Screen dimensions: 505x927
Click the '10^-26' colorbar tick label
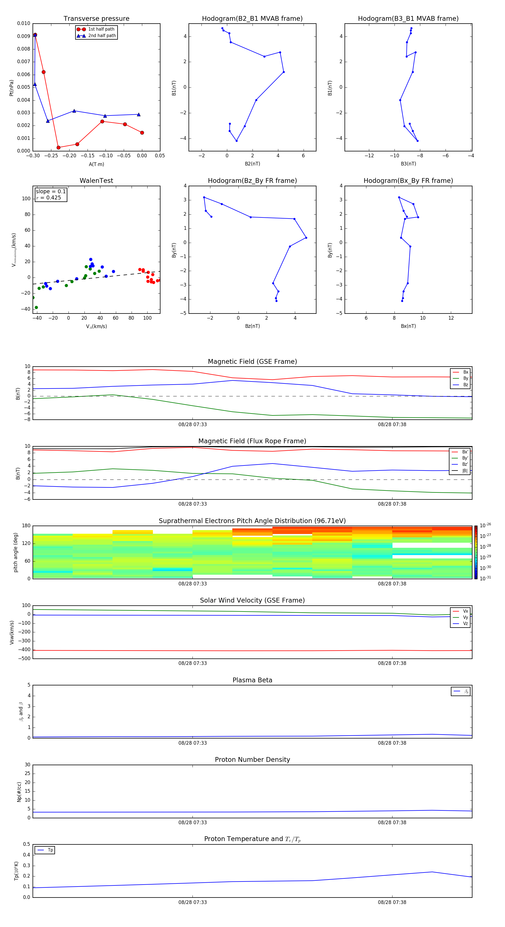click(x=485, y=525)
